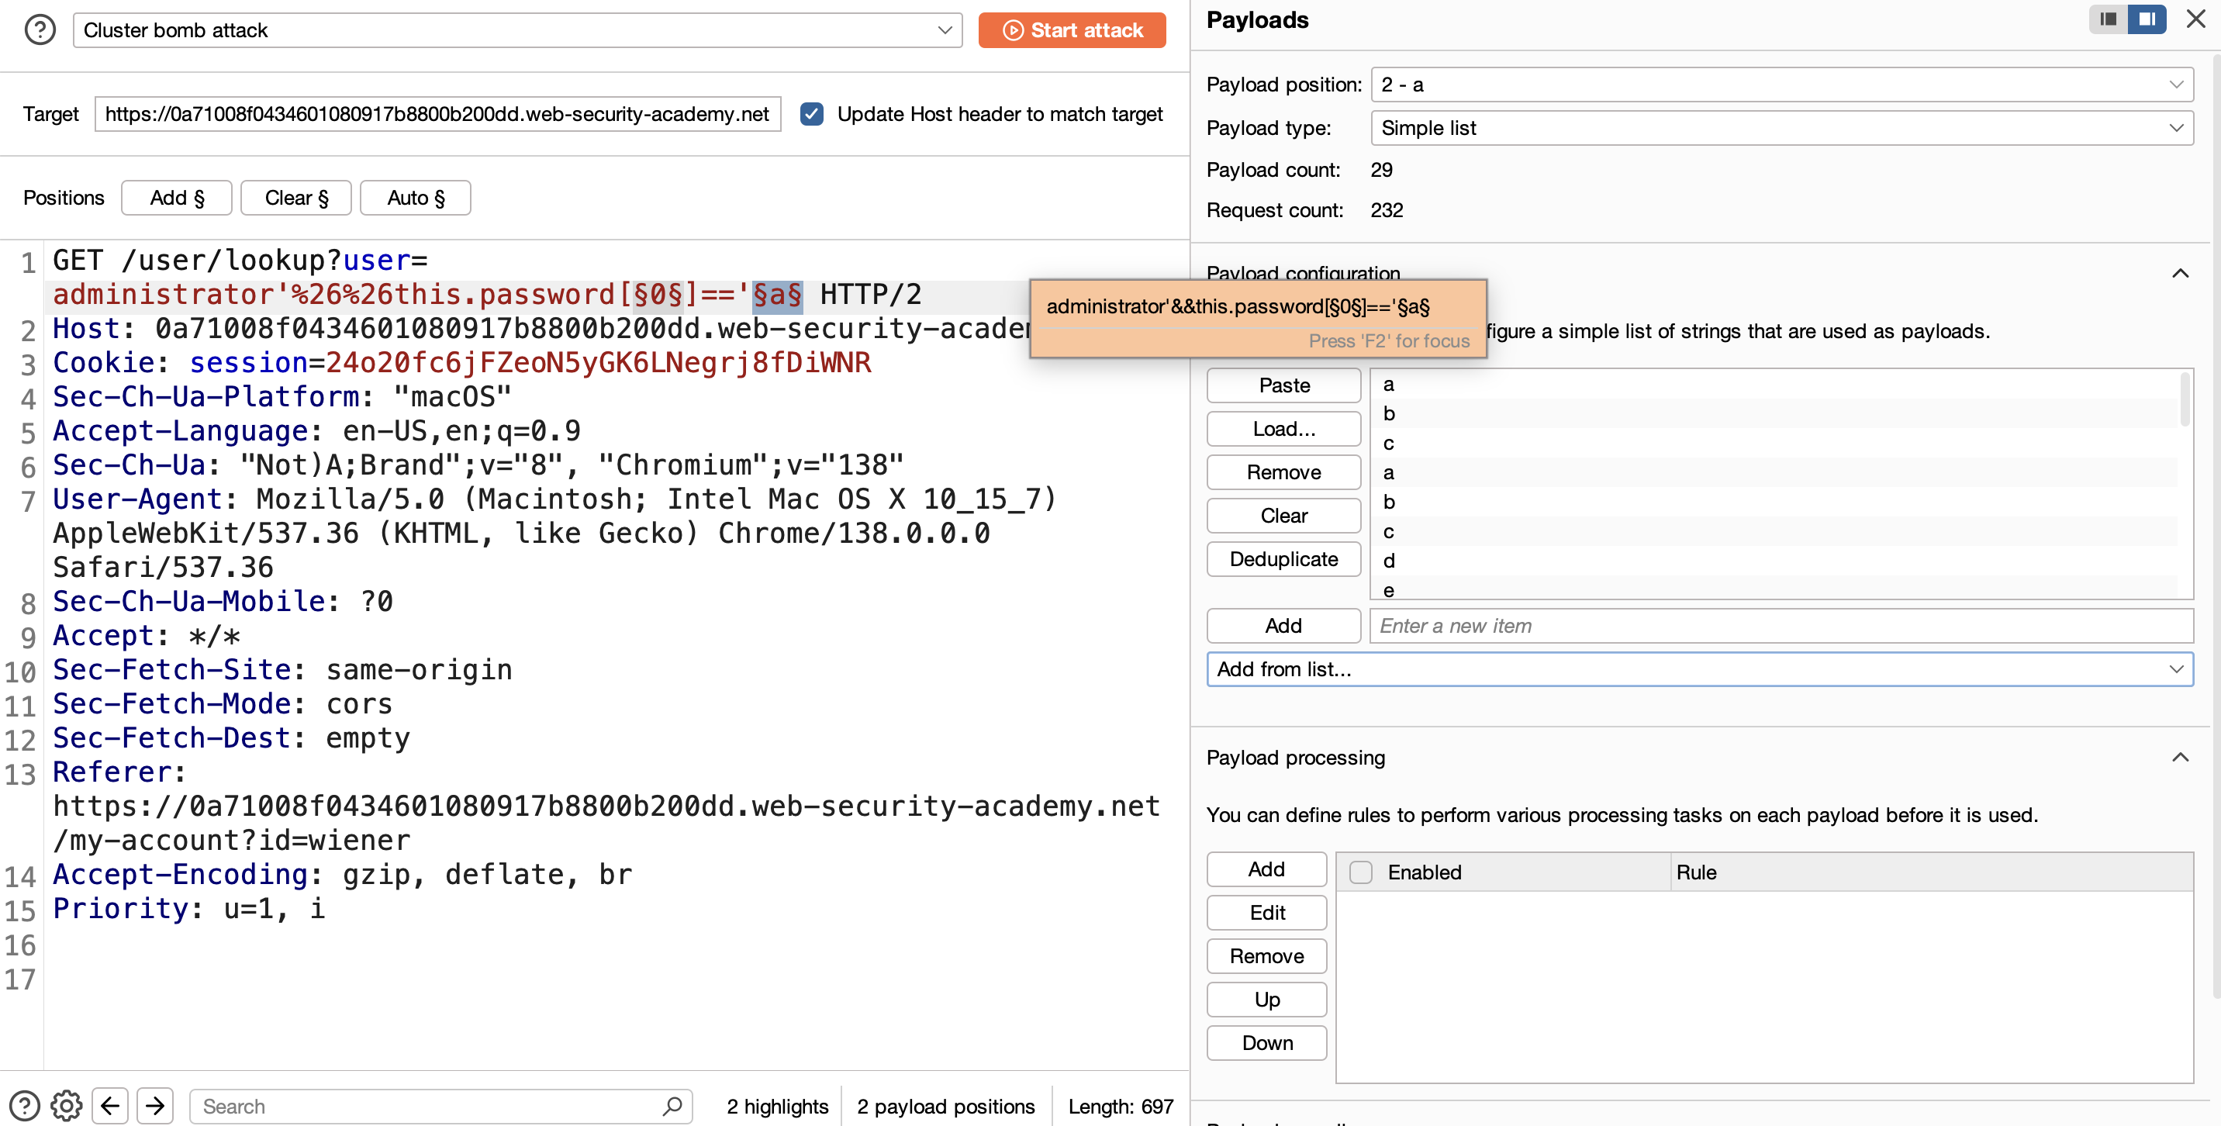Add a payload processing rule
This screenshot has width=2221, height=1126.
pyautogui.click(x=1266, y=869)
